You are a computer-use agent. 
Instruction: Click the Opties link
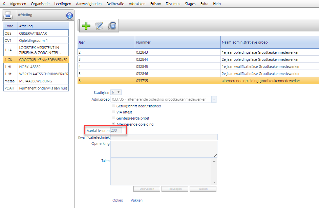coord(118,201)
